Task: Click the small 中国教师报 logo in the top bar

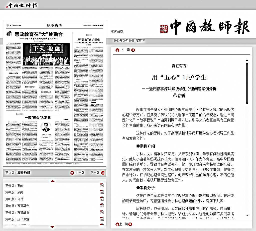Action: point(22,5)
